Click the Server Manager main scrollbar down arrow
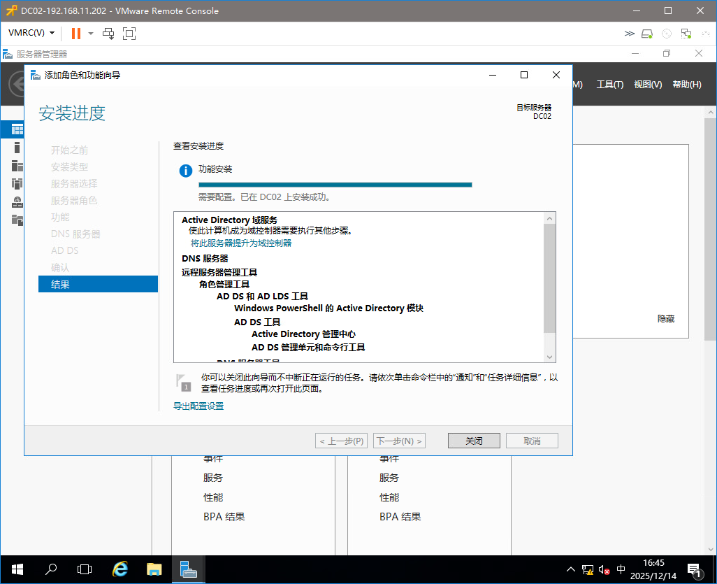The height and width of the screenshot is (584, 717). [x=711, y=549]
